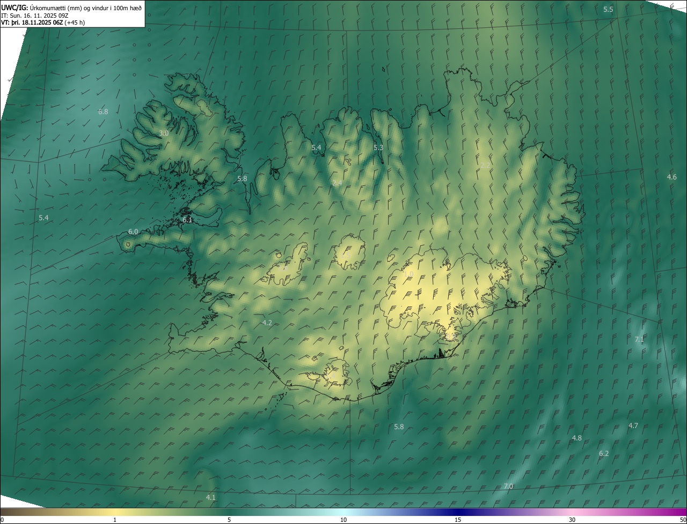Select the 3.0 value over the Westfjords
Screen dimensions: 687x524
164,133
